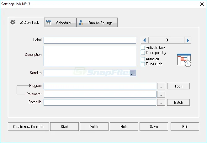This screenshot has height=143, width=207.
Task: Tick the Once per day checkbox
Action: 143,53
